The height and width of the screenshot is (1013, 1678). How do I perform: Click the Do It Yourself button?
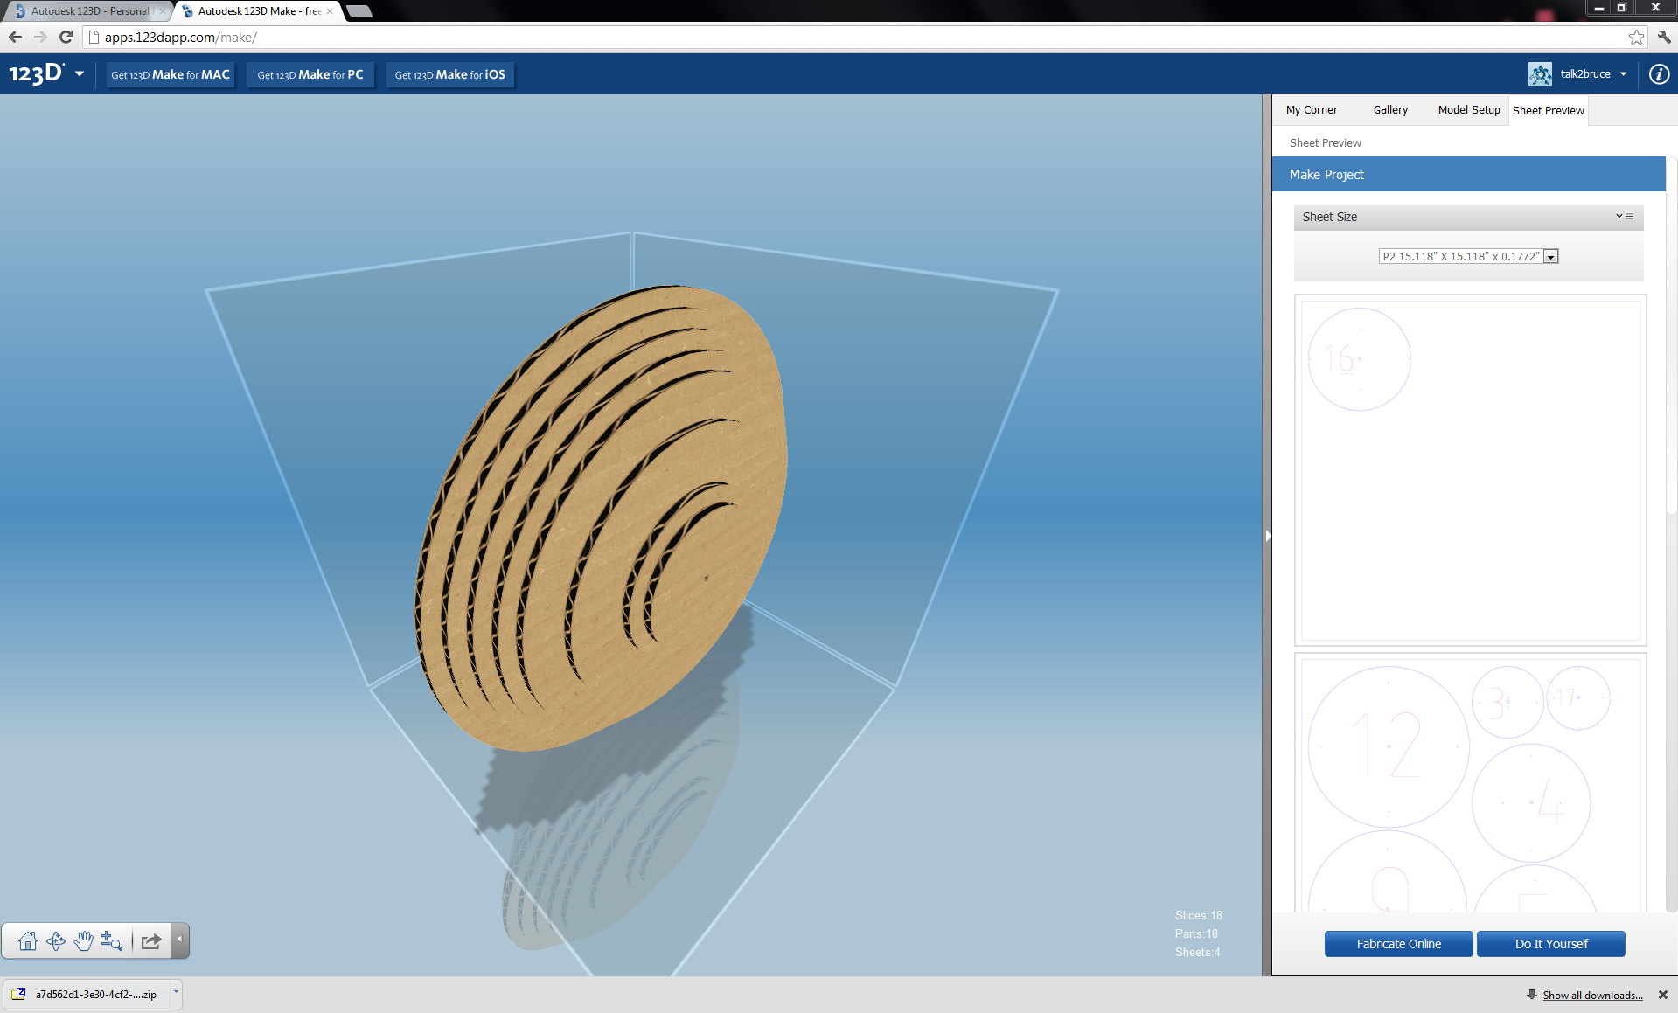pyautogui.click(x=1549, y=943)
